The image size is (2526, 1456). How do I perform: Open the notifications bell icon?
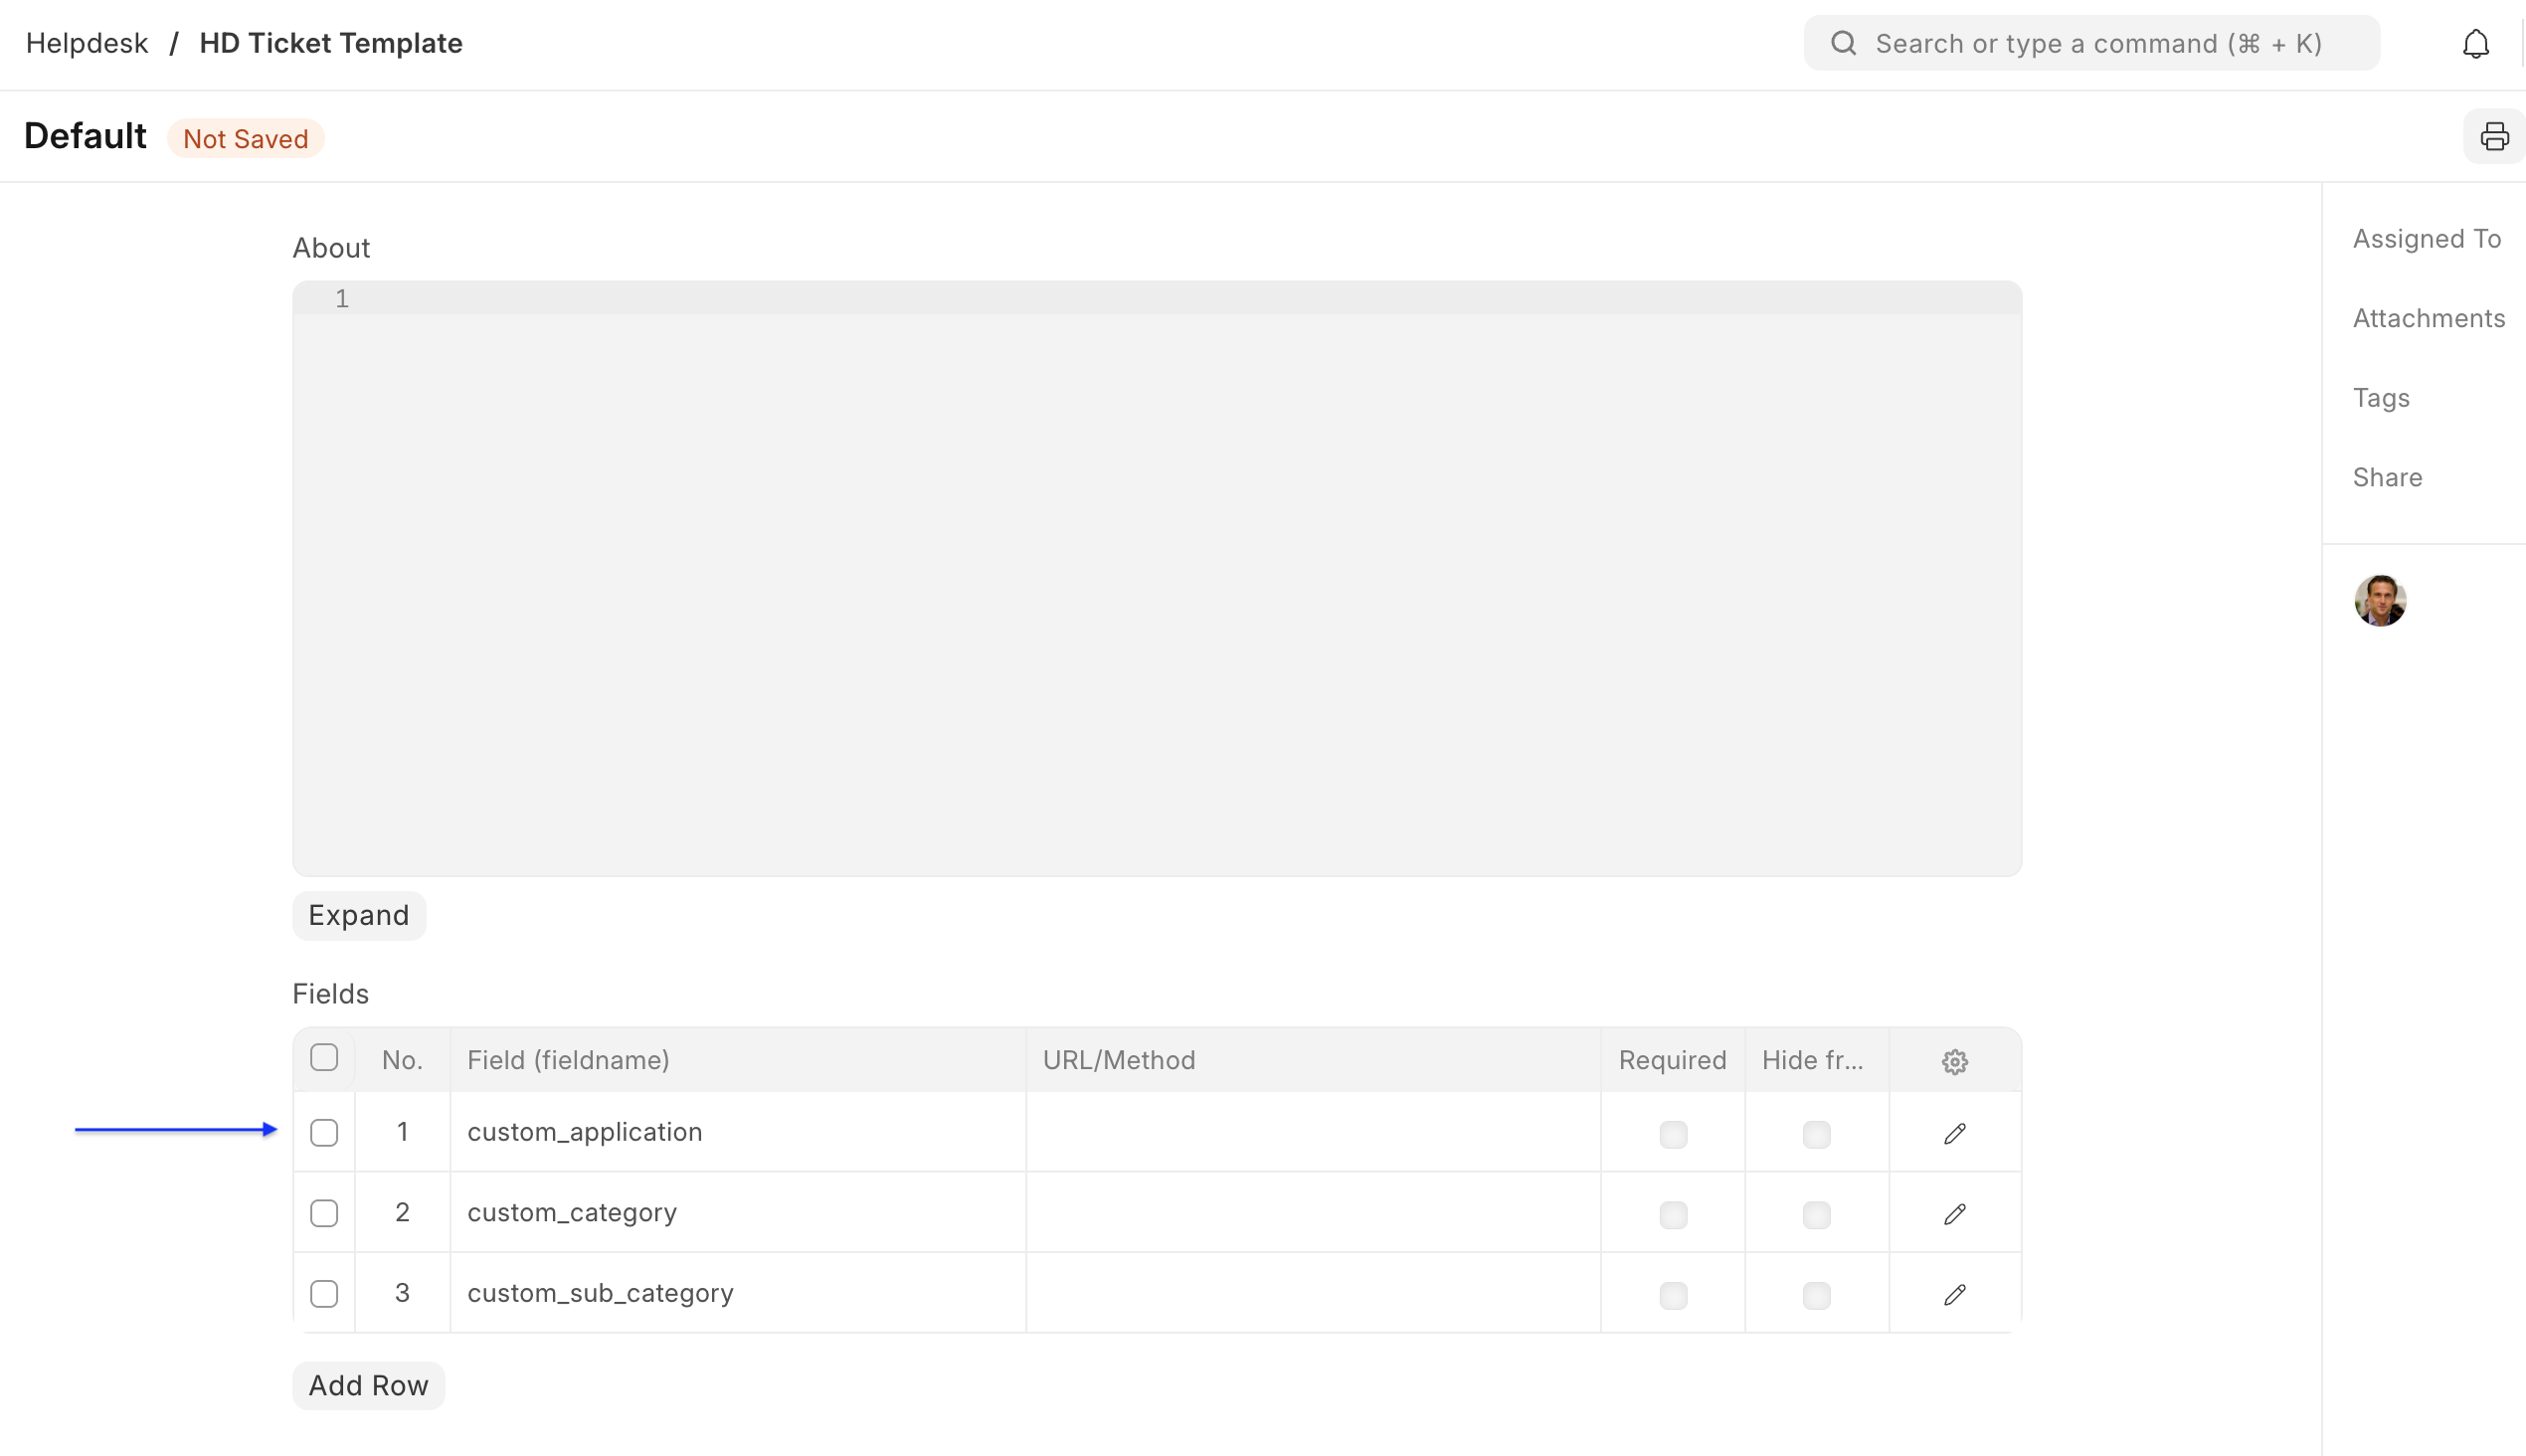pyautogui.click(x=2475, y=44)
